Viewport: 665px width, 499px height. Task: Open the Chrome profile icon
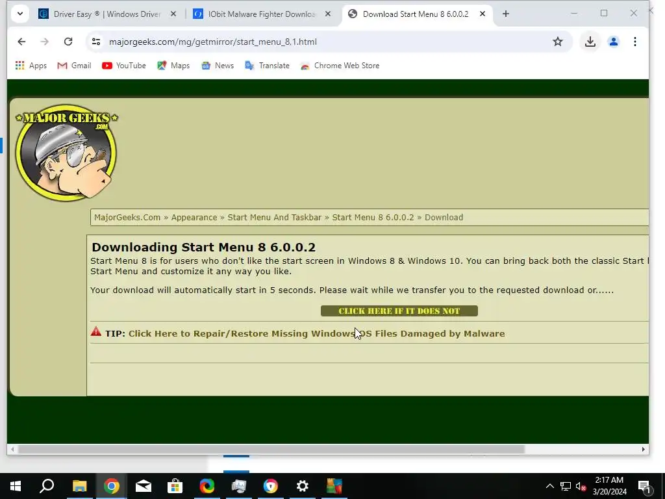coord(613,42)
